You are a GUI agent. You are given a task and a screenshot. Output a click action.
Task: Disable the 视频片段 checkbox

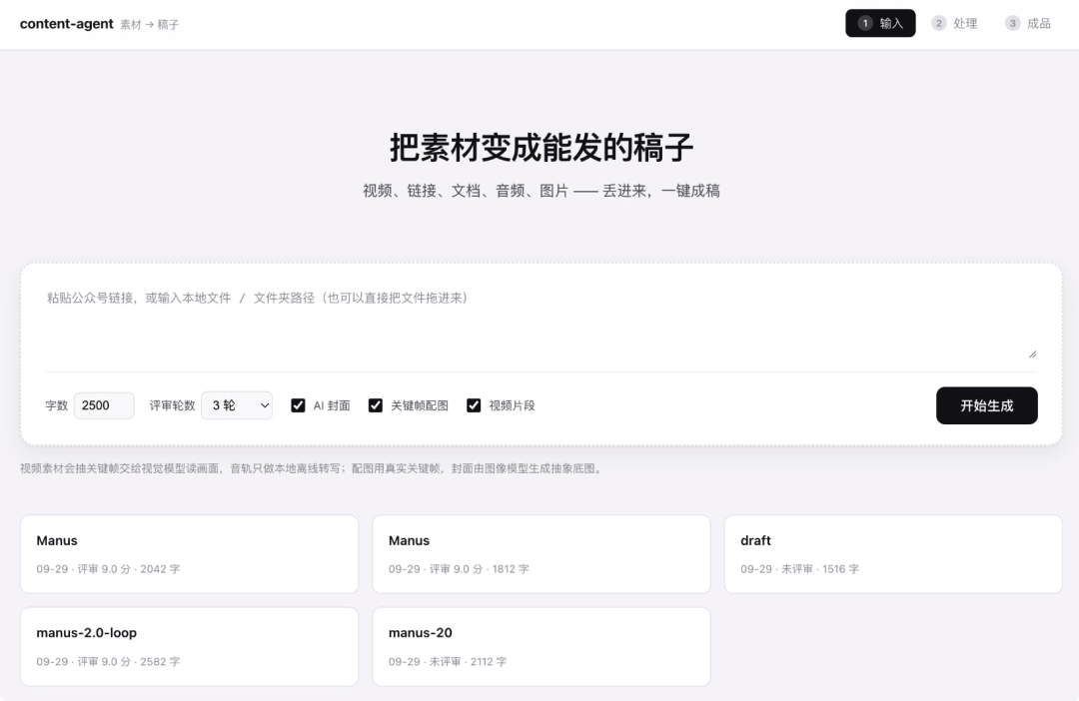coord(474,405)
